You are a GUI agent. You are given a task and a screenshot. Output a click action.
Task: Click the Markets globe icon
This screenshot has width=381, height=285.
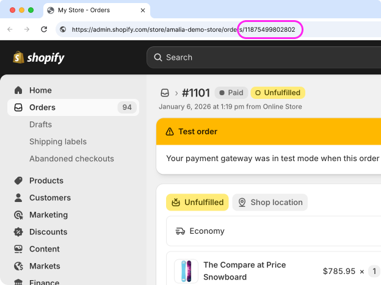(x=18, y=266)
